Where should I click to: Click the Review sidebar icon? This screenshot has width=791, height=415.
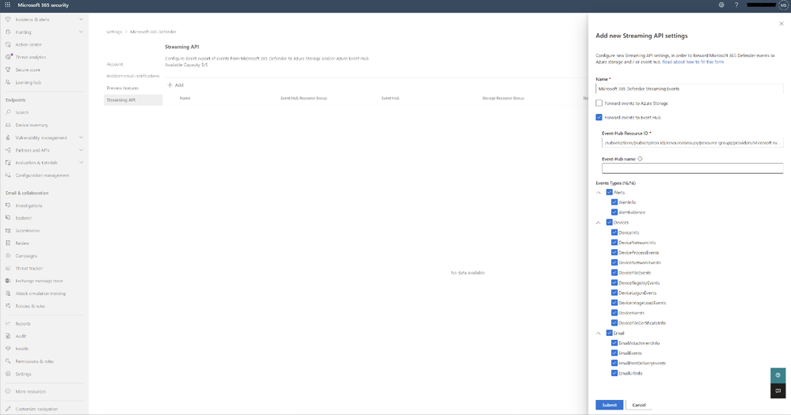8,243
